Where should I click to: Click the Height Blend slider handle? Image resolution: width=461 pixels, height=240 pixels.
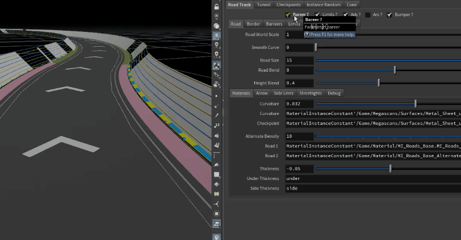378,83
